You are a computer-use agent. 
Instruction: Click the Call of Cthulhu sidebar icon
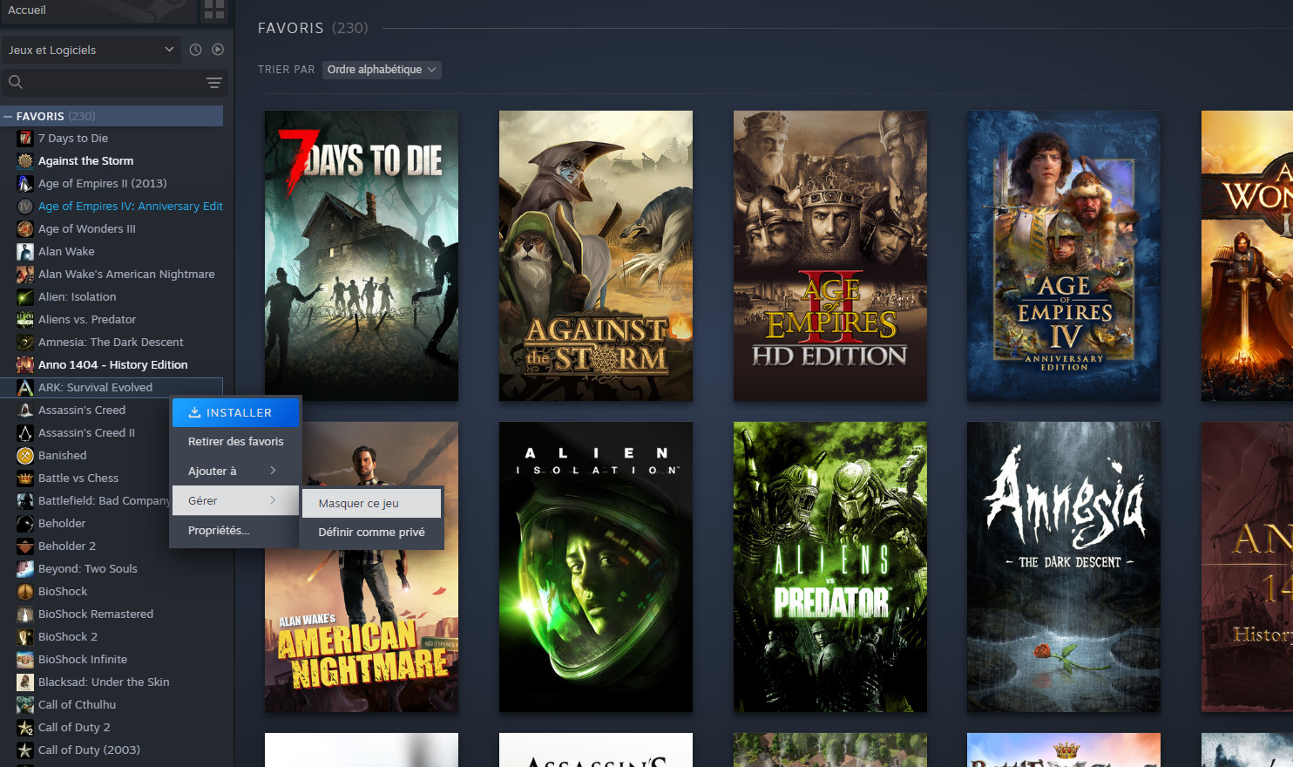tap(24, 704)
